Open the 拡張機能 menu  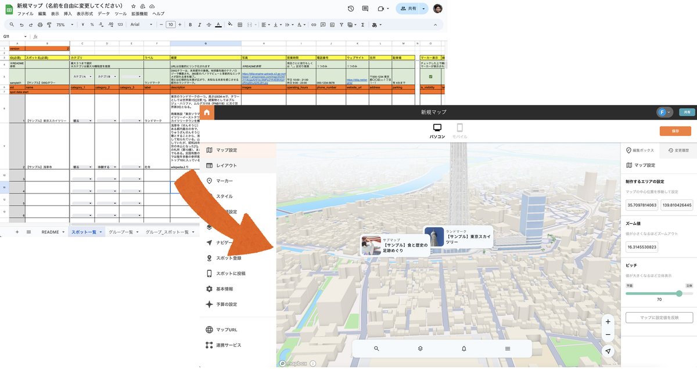pyautogui.click(x=139, y=13)
